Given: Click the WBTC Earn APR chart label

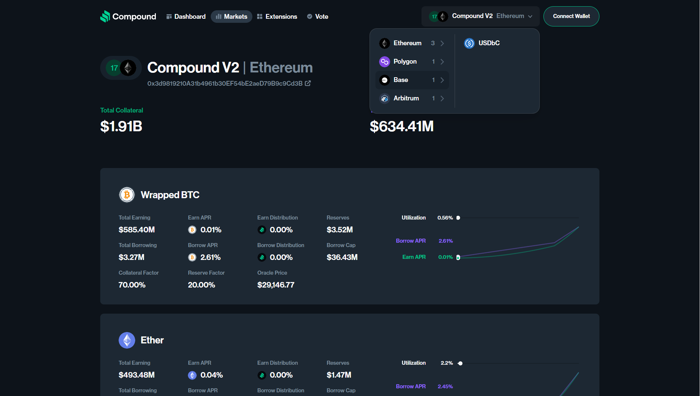Looking at the screenshot, I should pos(414,257).
